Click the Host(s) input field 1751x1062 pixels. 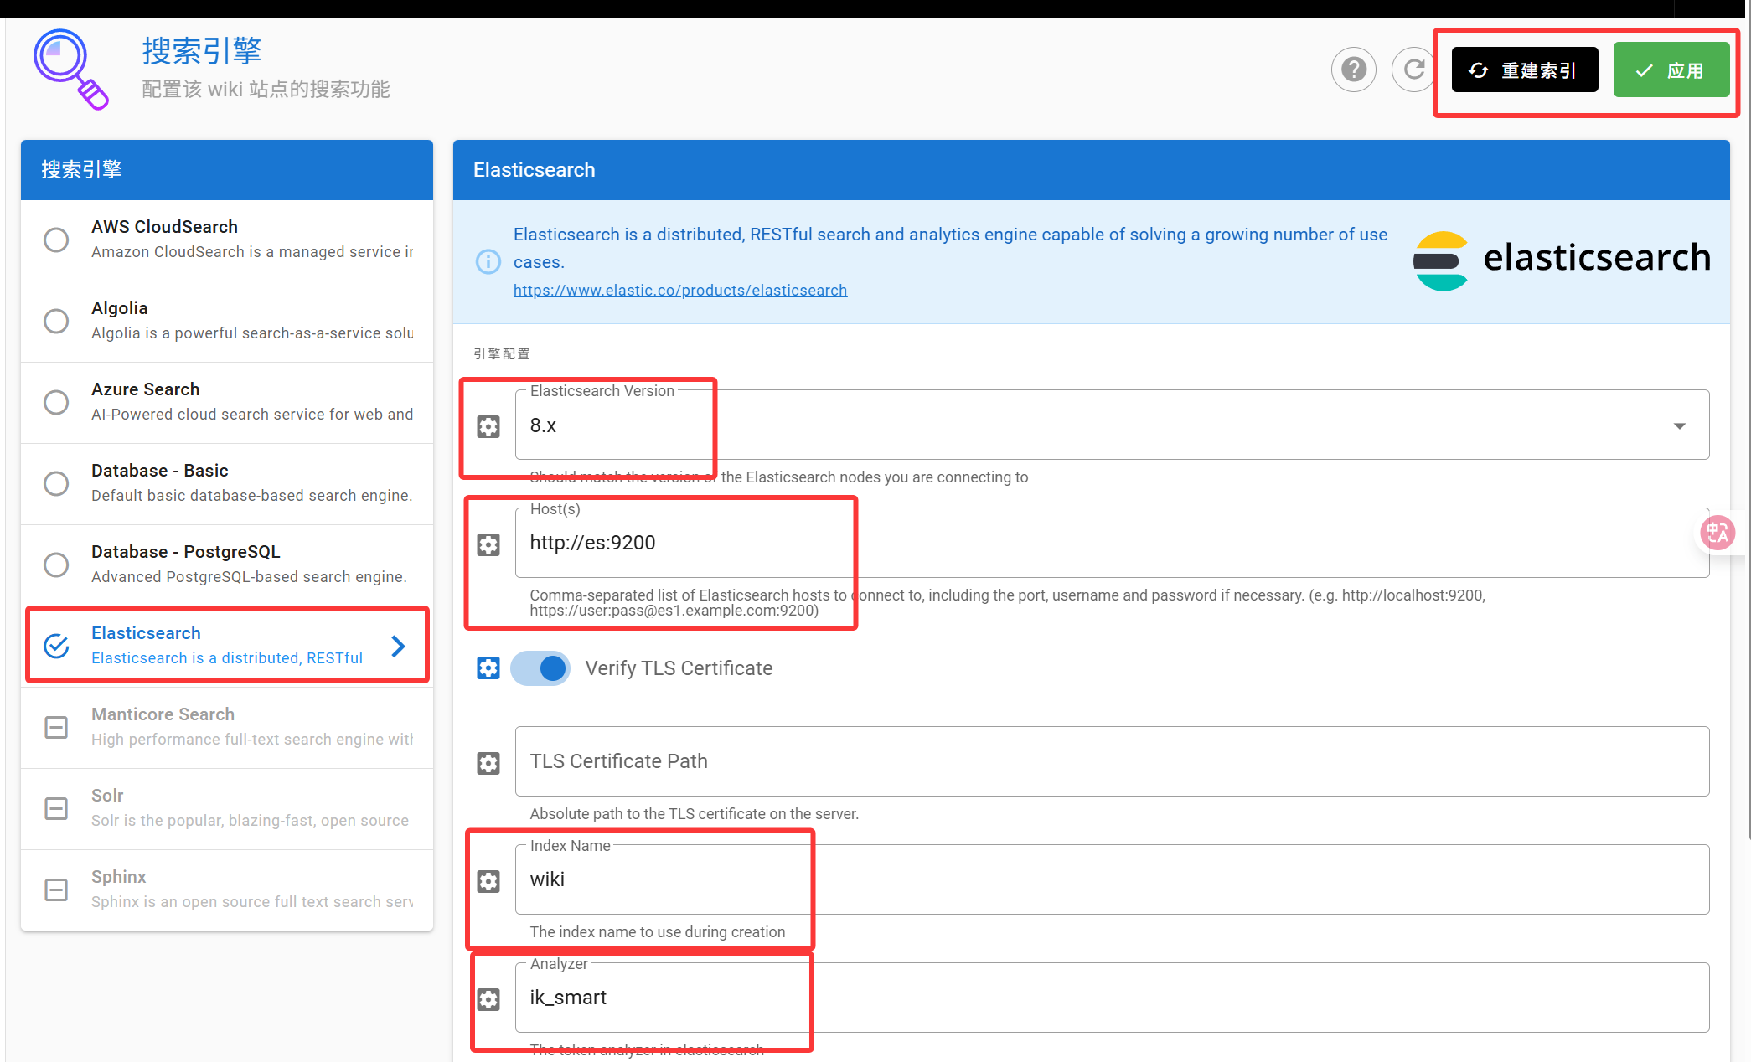pos(1112,543)
